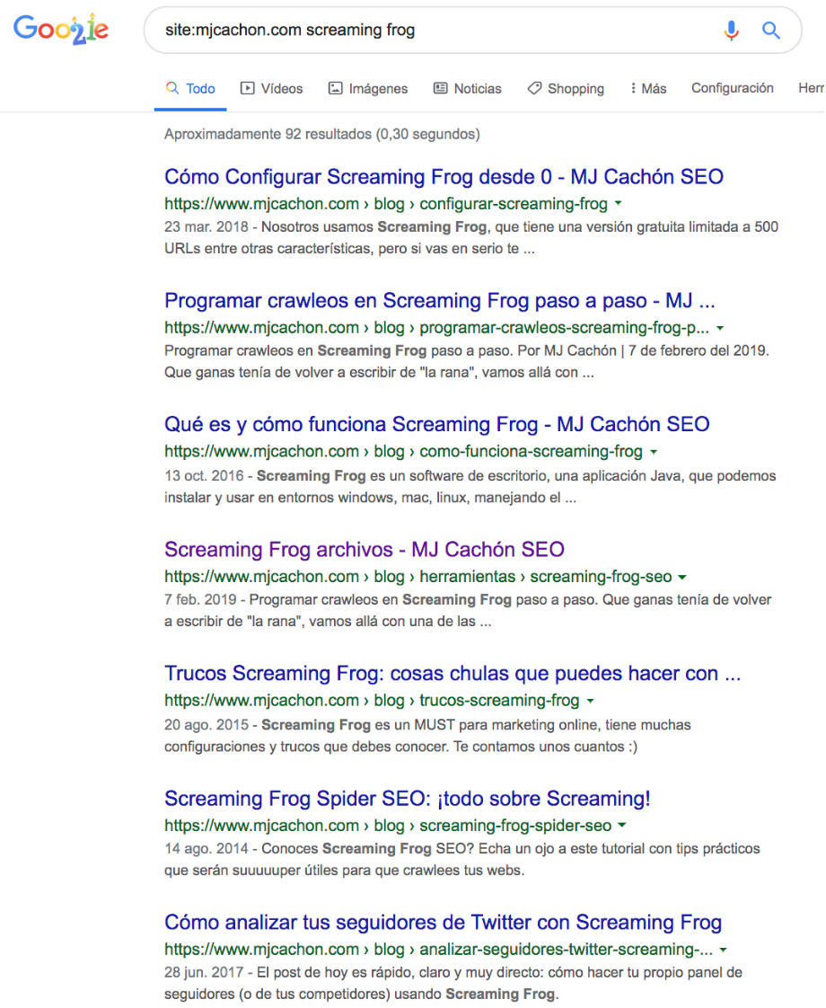The height and width of the screenshot is (1008, 826).
Task: Click the Shopping tag icon
Action: [534, 88]
